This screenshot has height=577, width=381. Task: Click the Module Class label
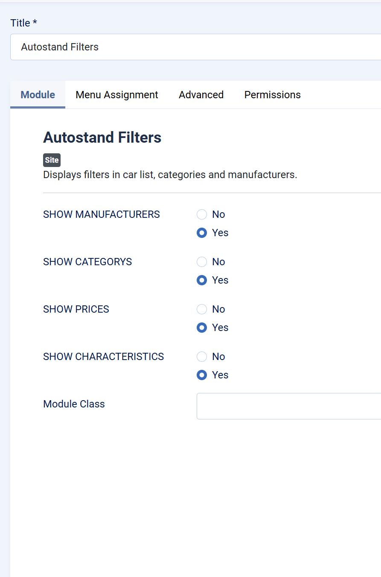(x=74, y=404)
